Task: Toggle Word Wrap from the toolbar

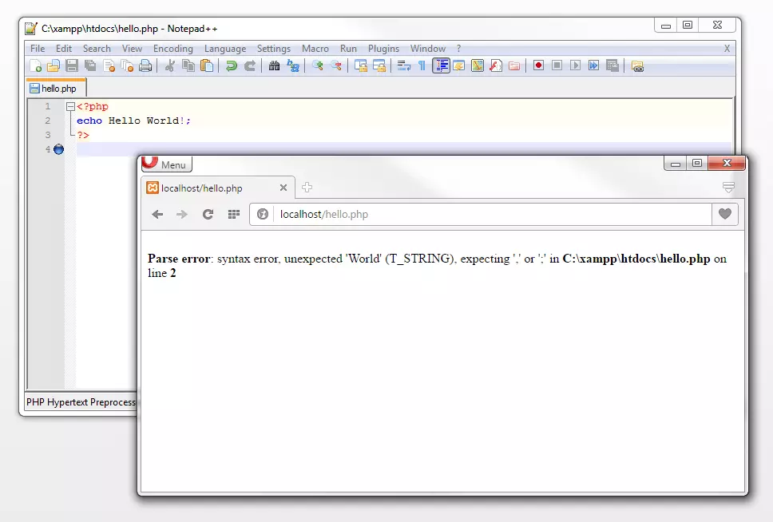Action: (x=405, y=65)
